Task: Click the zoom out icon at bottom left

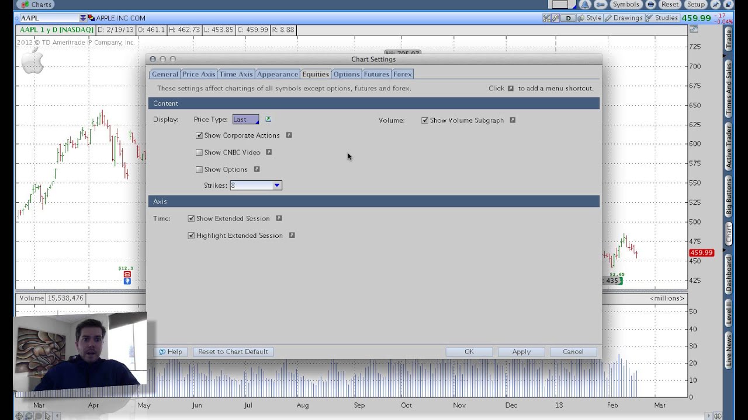Action: click(39, 416)
